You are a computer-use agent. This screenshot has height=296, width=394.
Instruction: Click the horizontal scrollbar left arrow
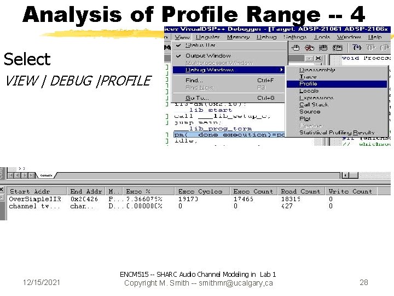tap(346, 175)
